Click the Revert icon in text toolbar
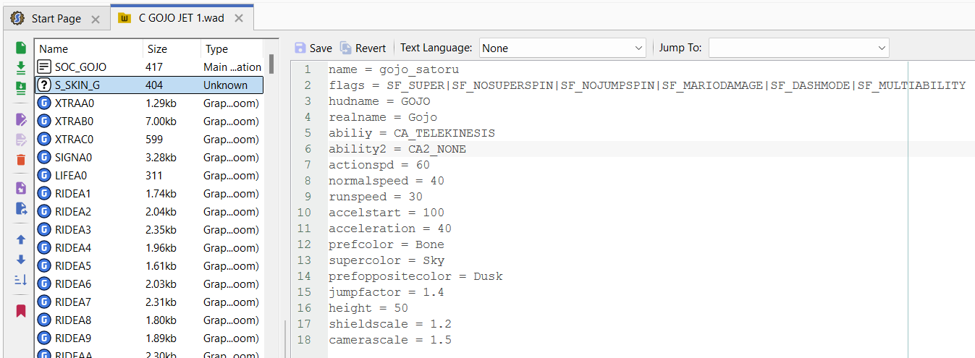975x358 pixels. click(x=346, y=48)
